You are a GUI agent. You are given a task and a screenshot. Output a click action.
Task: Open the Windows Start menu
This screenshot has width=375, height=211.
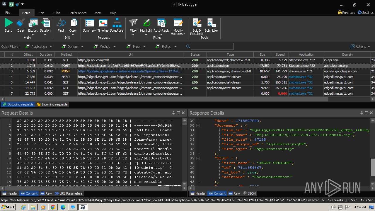coord(8,207)
